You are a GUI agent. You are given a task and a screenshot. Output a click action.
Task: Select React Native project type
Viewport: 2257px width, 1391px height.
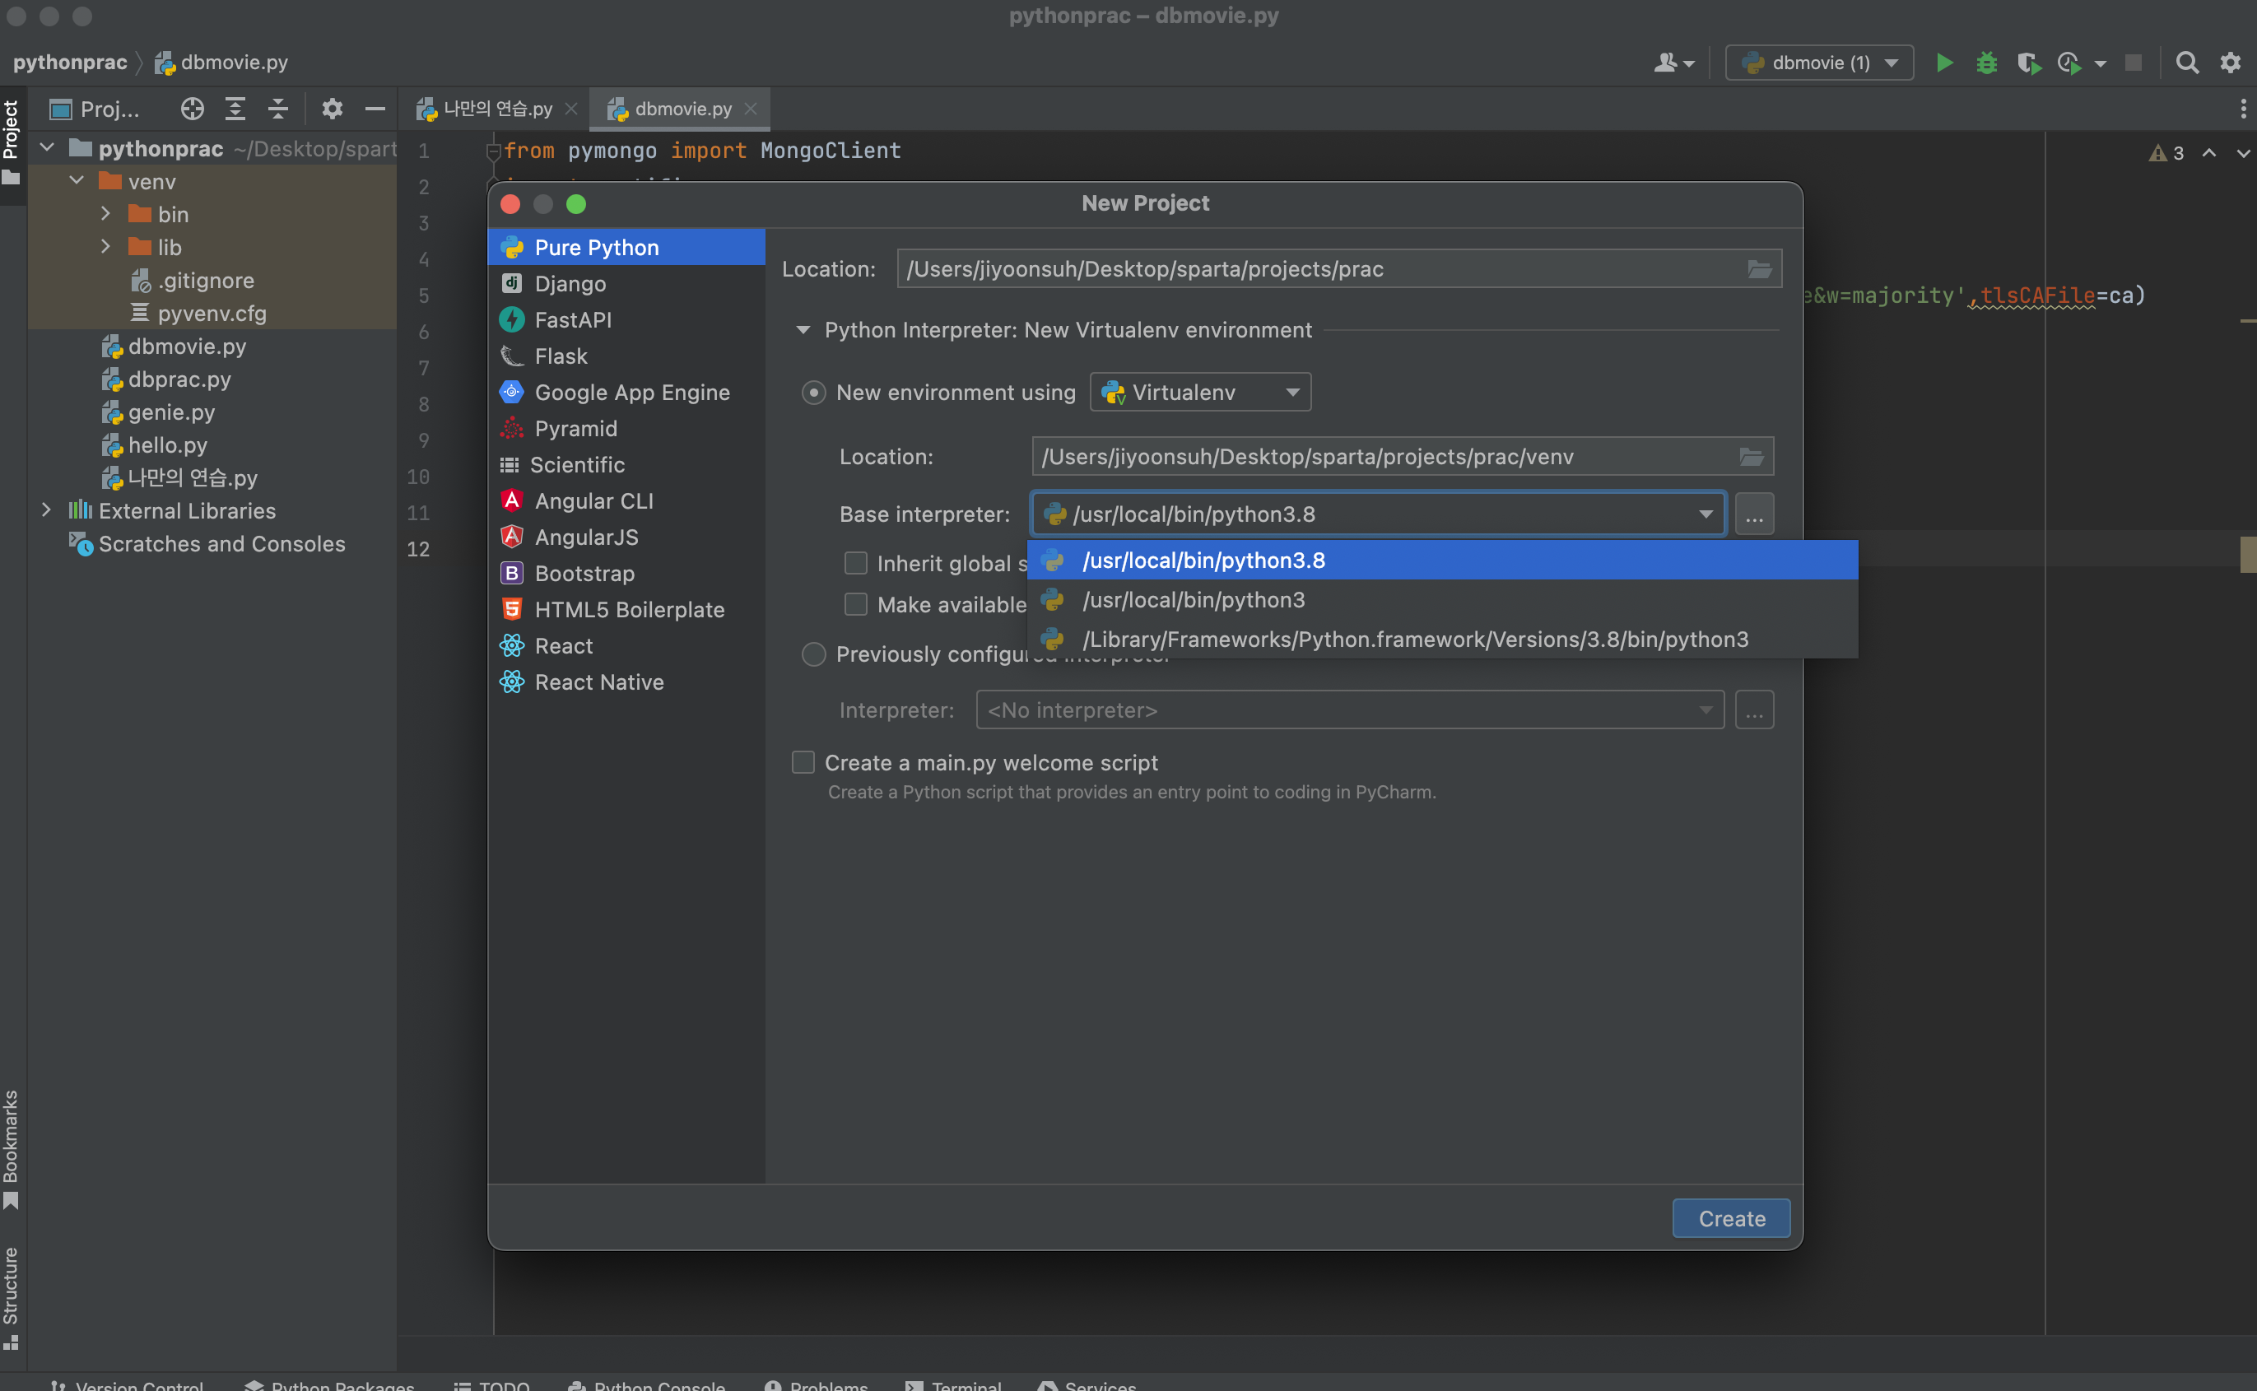[x=626, y=682]
